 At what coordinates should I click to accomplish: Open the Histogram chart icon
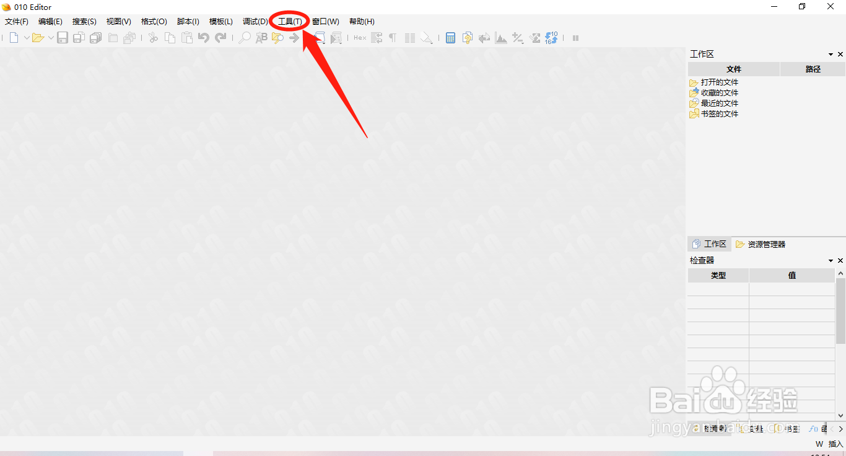[x=501, y=38]
